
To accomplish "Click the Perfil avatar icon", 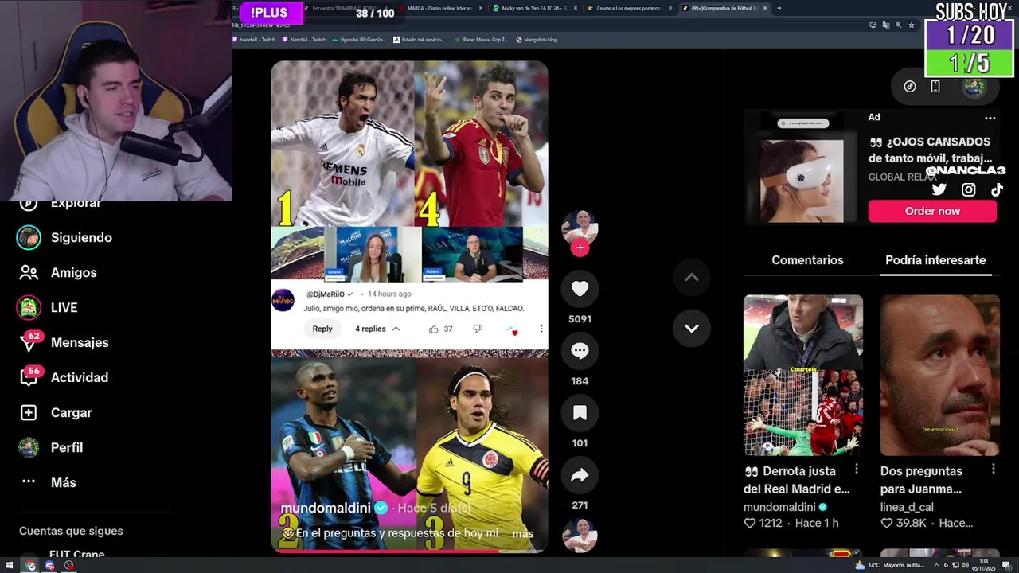I will (x=29, y=447).
